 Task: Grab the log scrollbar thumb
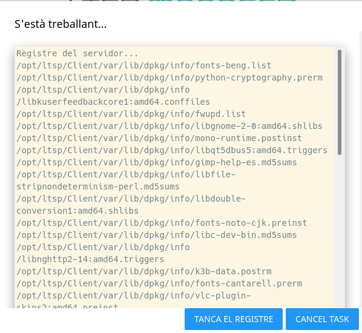[340, 102]
